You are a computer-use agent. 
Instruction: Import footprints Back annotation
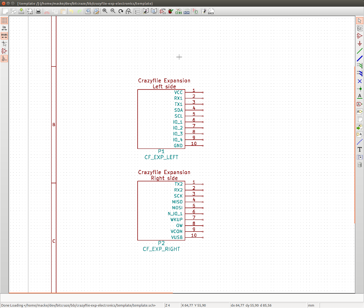click(x=211, y=11)
